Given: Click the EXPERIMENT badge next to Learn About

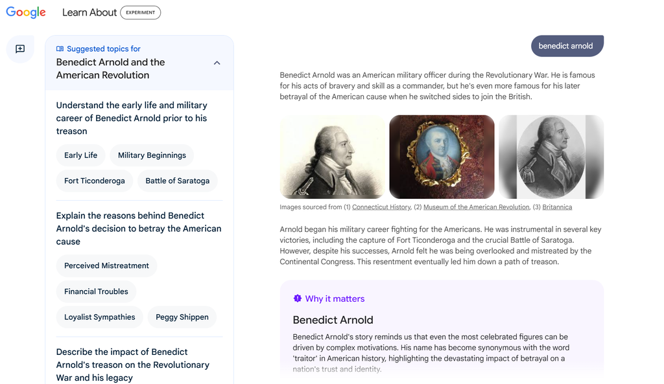Looking at the screenshot, I should pyautogui.click(x=140, y=12).
